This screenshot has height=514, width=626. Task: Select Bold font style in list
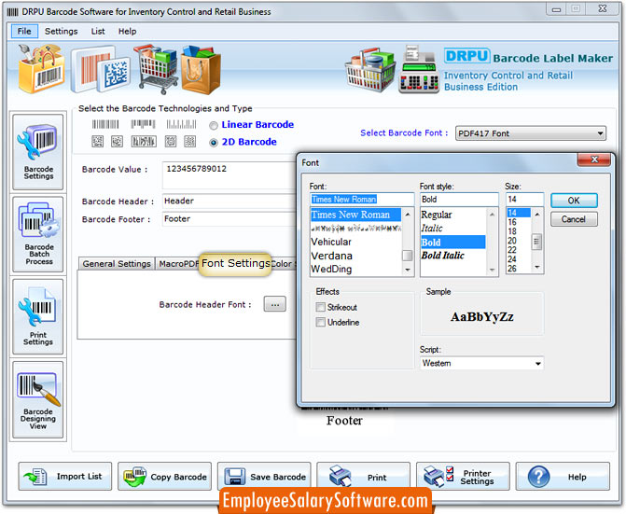pyautogui.click(x=453, y=243)
